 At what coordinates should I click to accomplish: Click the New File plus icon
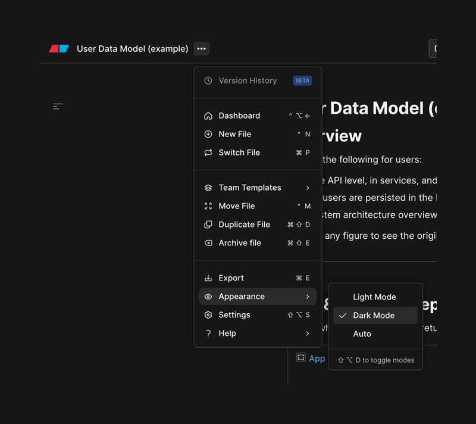coord(209,134)
